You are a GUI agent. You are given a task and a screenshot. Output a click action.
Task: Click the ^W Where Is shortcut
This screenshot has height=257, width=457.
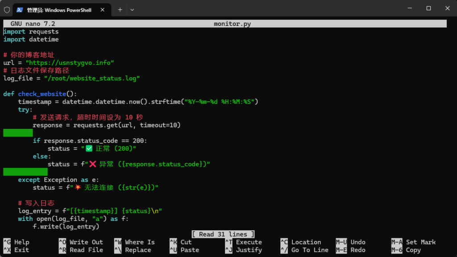[x=134, y=242]
